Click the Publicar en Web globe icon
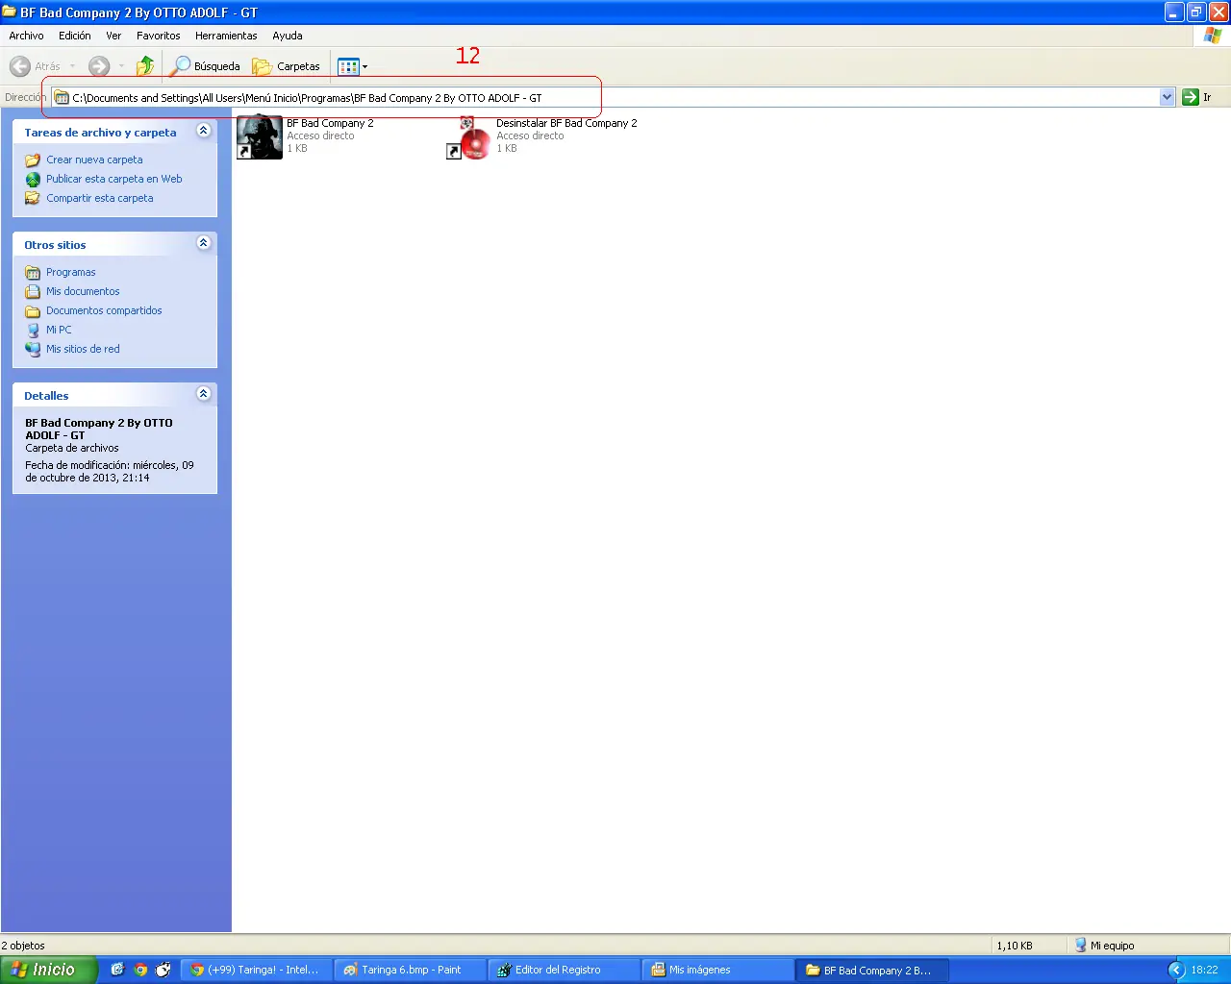This screenshot has height=984, width=1231. pyautogui.click(x=33, y=180)
